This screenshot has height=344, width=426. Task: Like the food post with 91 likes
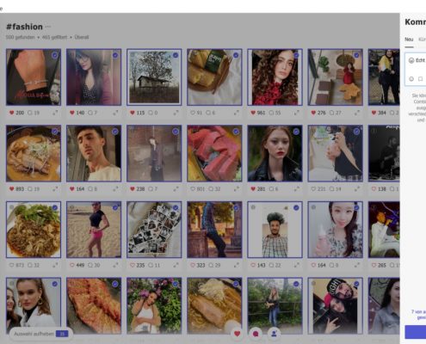click(193, 113)
